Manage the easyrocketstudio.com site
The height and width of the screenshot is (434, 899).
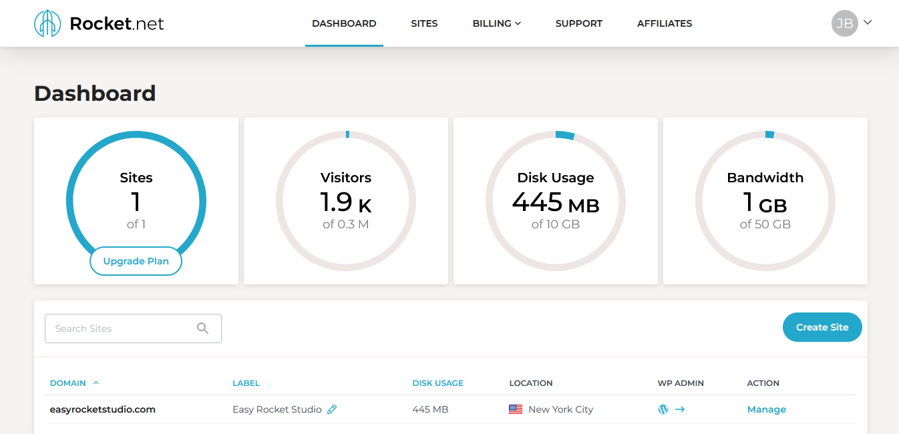(x=767, y=409)
